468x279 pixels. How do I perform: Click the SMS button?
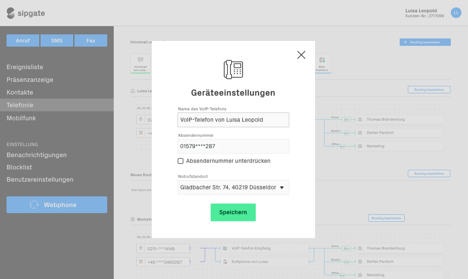tap(57, 40)
